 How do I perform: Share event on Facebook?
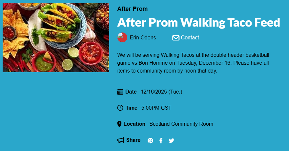161,140
